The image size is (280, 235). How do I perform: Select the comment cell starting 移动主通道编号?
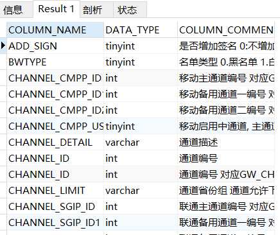(226, 78)
